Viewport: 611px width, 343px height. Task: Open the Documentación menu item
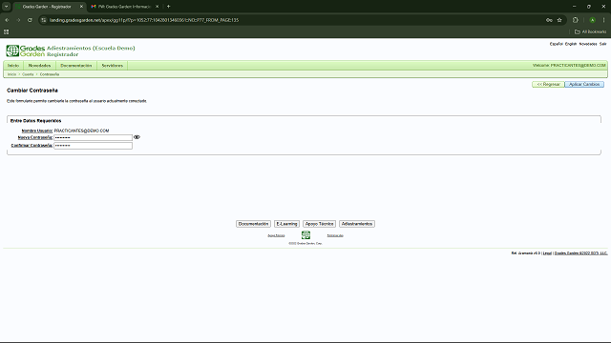point(76,66)
